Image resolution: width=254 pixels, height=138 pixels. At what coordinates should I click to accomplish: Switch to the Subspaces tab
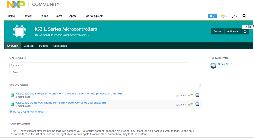point(60,46)
